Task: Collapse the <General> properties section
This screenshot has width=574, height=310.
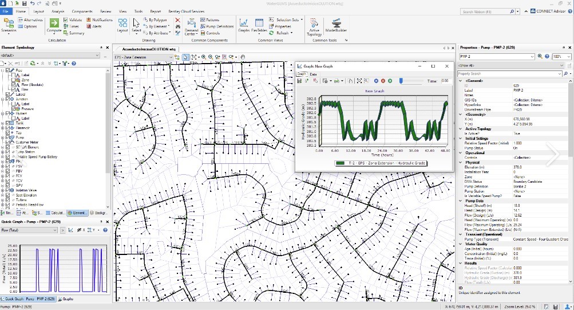Action: tap(461, 81)
